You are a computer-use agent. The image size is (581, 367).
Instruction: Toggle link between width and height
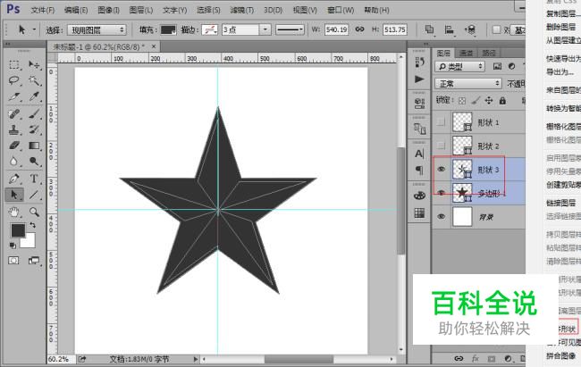tap(359, 29)
